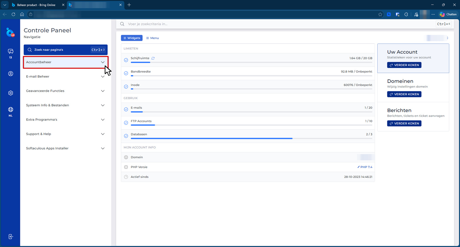Expand the Support & Help section

(x=66, y=134)
